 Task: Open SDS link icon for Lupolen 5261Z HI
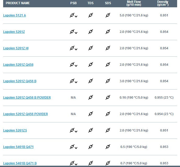click(x=108, y=48)
